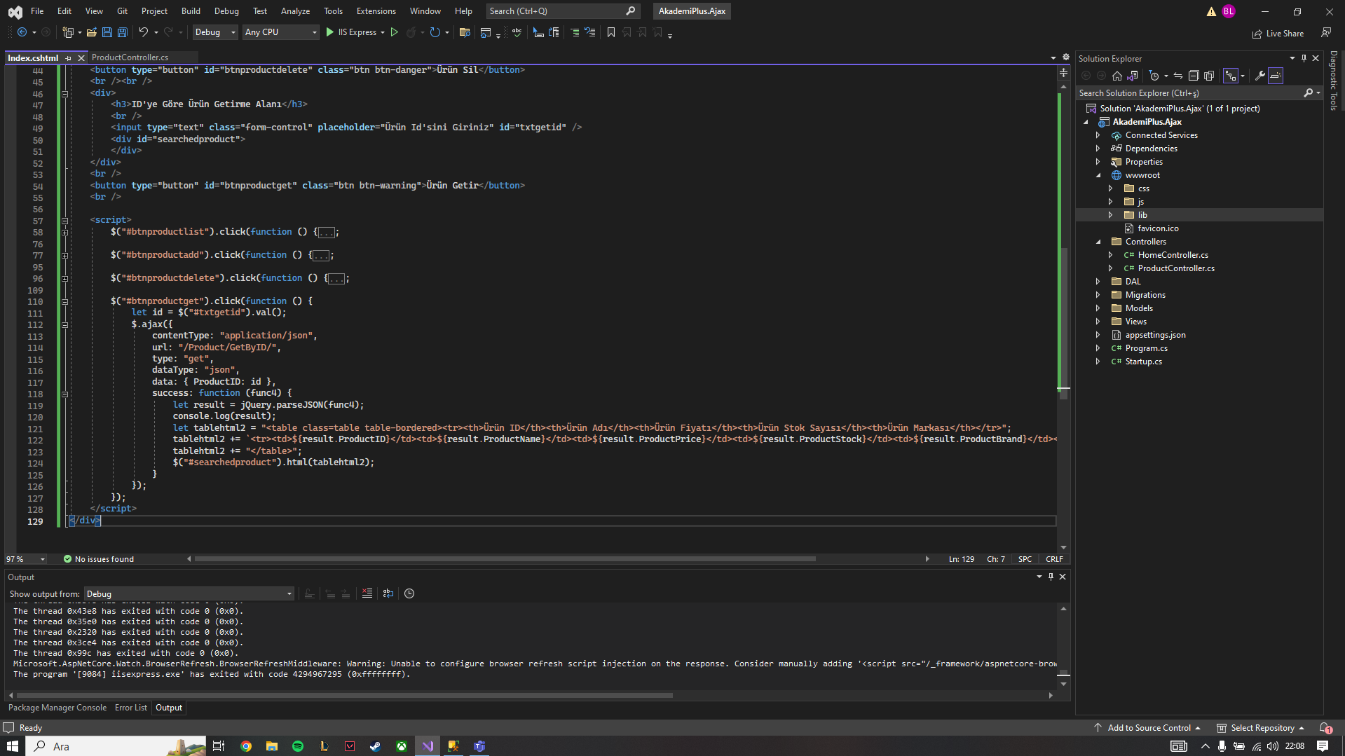Screen dimensions: 1345x756
Task: Click the bookmark toggle icon in toolbar
Action: [x=610, y=32]
